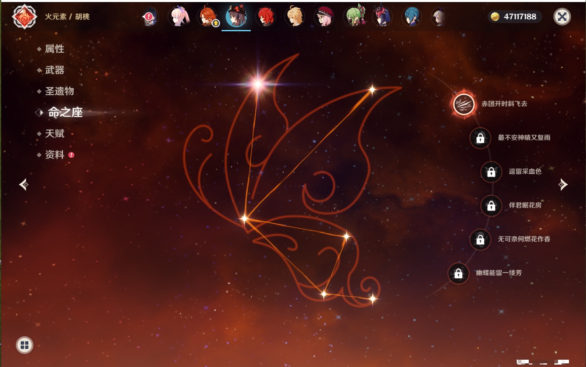Open the 属性 attributes menu
Screen dimensions: 586x367
(x=54, y=49)
